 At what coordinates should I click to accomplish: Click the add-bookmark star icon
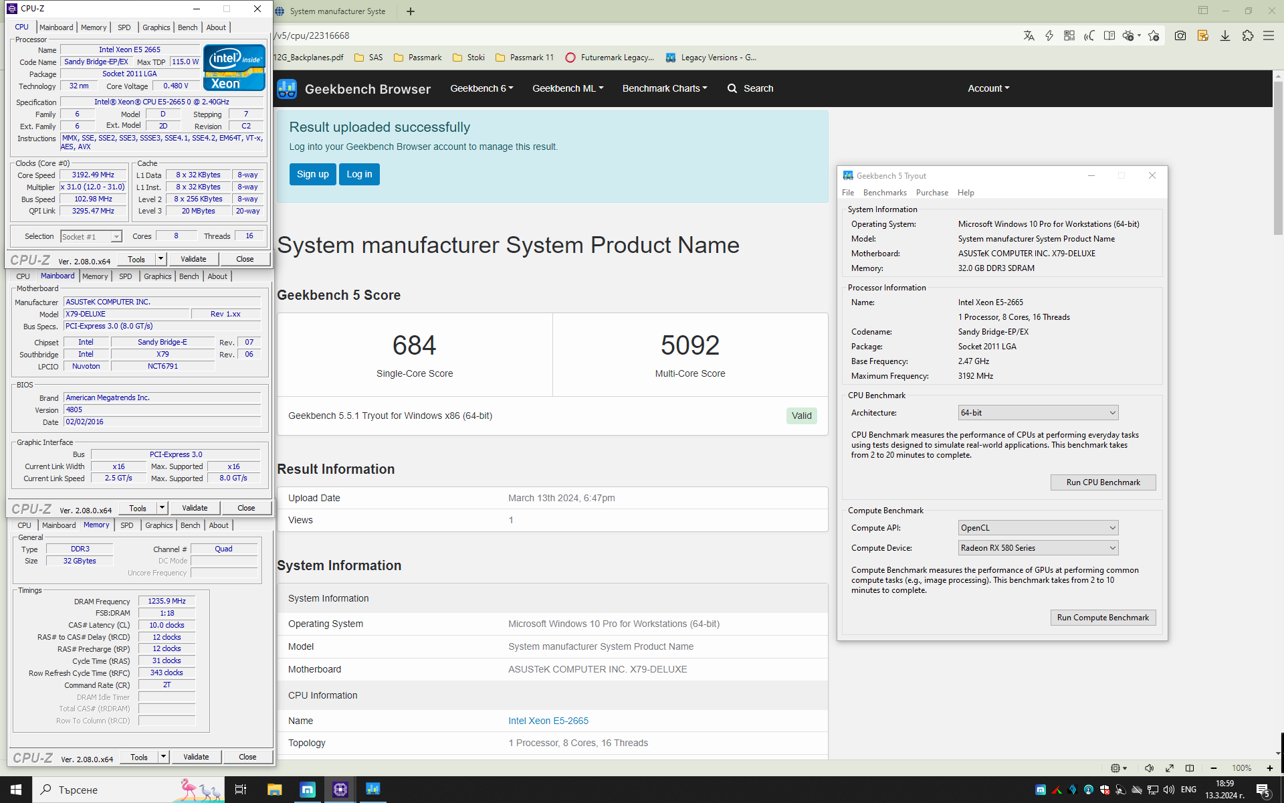pos(1154,35)
